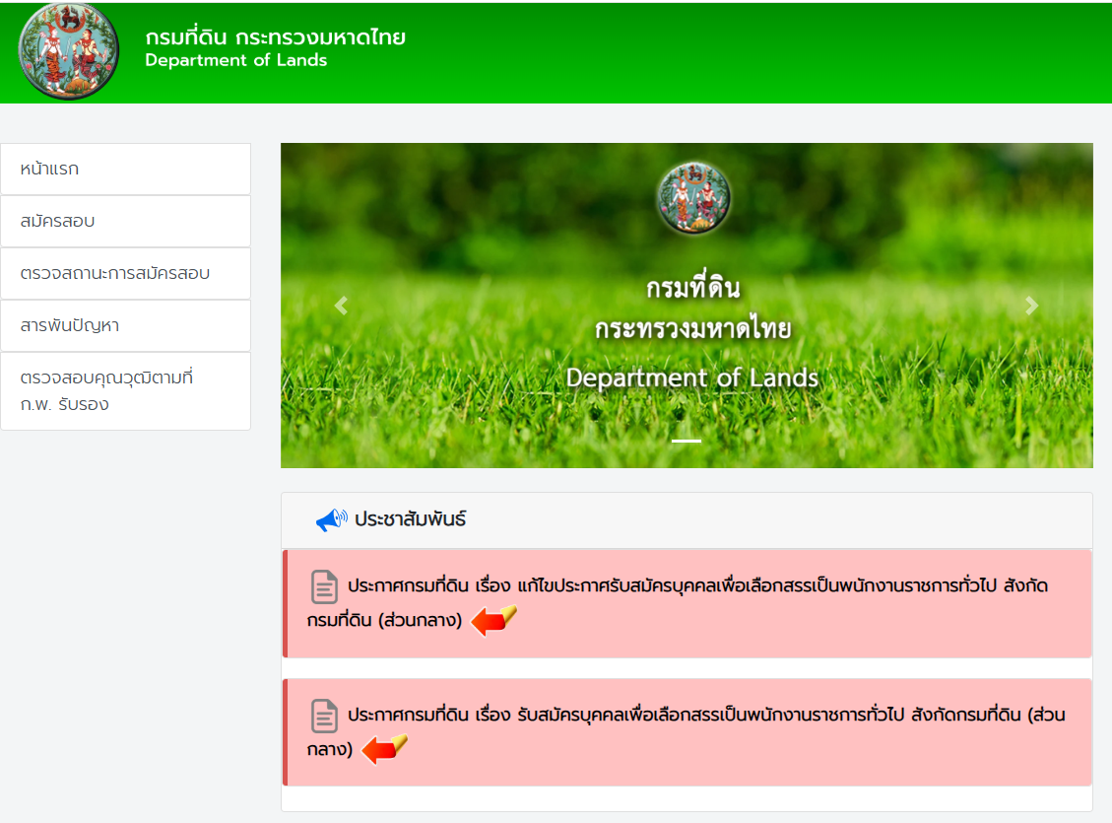The width and height of the screenshot is (1112, 823).
Task: Click the megaphone icon beside ประชาสัมพันธ์
Action: point(330,518)
